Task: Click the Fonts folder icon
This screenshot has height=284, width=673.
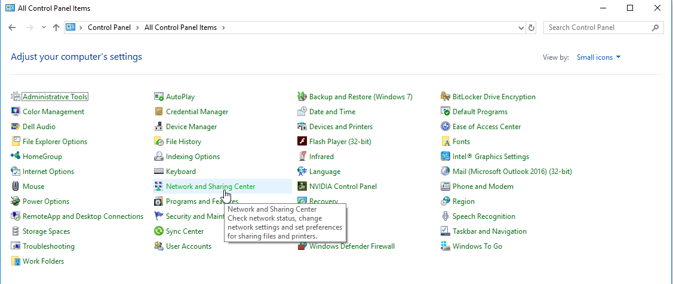Action: point(445,141)
